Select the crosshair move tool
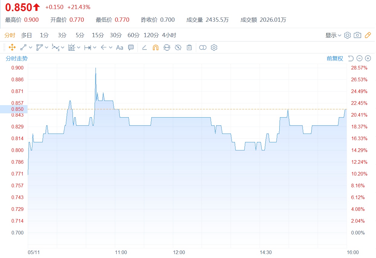The width and height of the screenshot is (376, 258). 12,47
